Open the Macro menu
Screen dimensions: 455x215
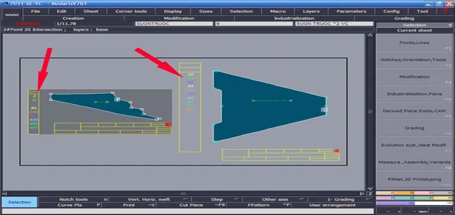(x=278, y=11)
